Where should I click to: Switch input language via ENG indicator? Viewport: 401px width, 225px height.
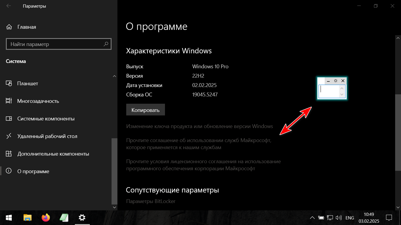tap(350, 218)
